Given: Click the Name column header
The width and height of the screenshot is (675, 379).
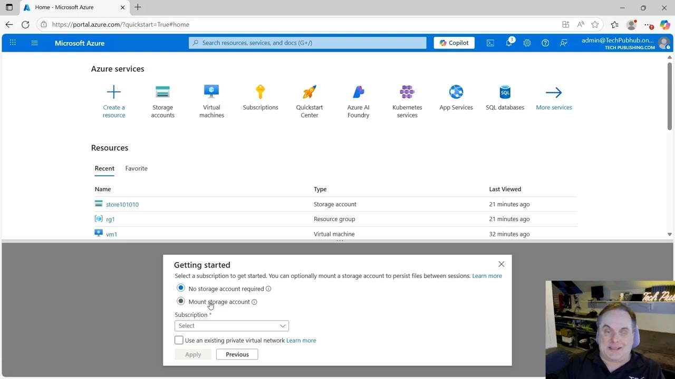Looking at the screenshot, I should point(103,189).
